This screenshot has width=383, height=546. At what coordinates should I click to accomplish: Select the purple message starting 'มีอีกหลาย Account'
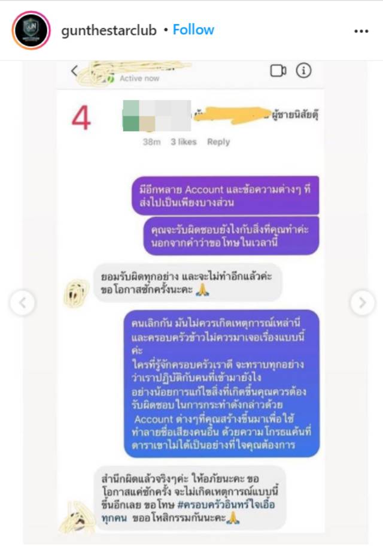pos(225,196)
